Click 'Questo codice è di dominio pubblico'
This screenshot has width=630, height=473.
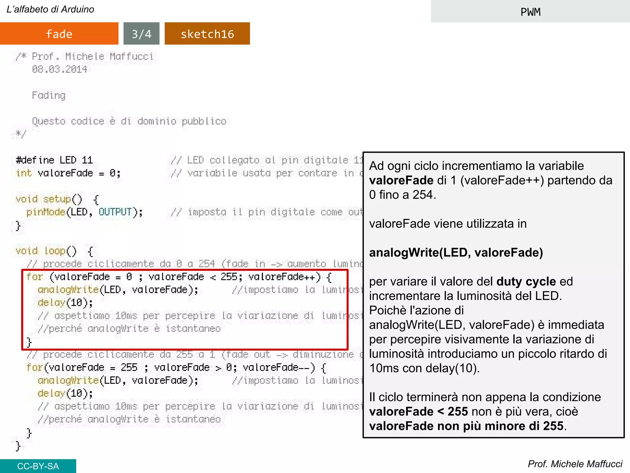129,121
